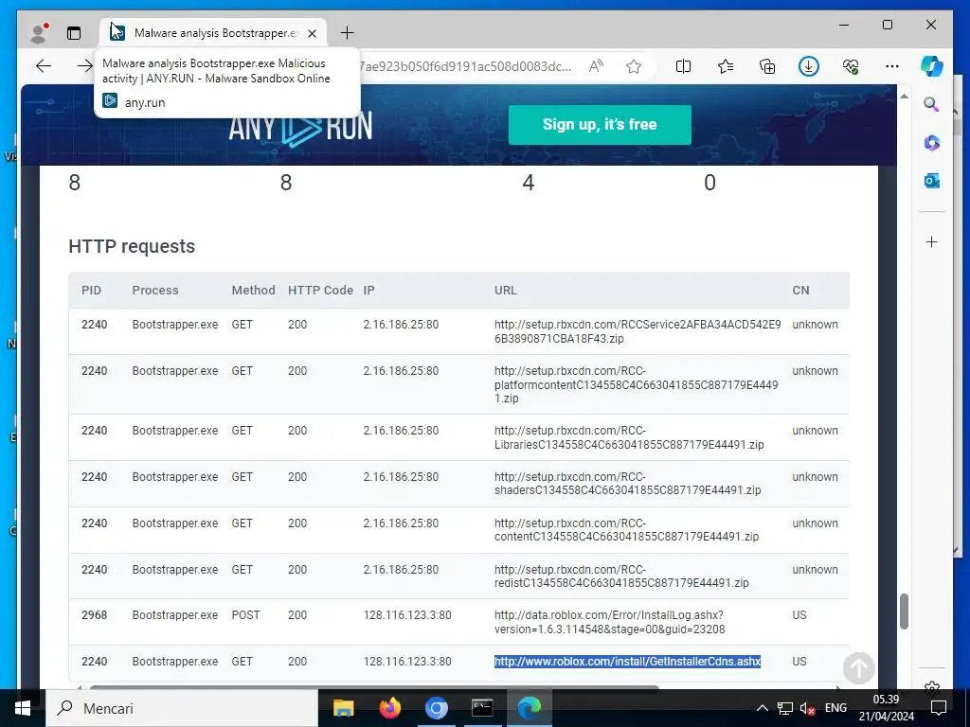970x727 pixels.
Task: Click the PID 2968 cell
Action: (x=94, y=615)
